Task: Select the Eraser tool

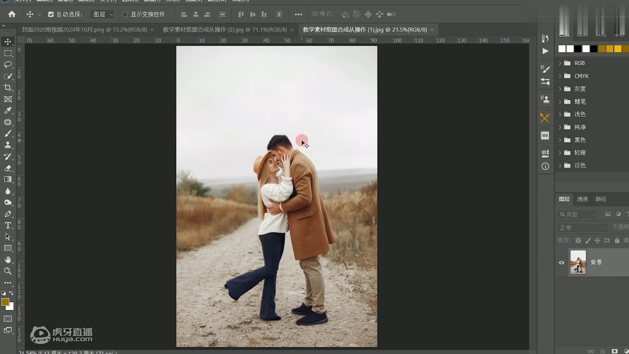Action: coord(7,168)
